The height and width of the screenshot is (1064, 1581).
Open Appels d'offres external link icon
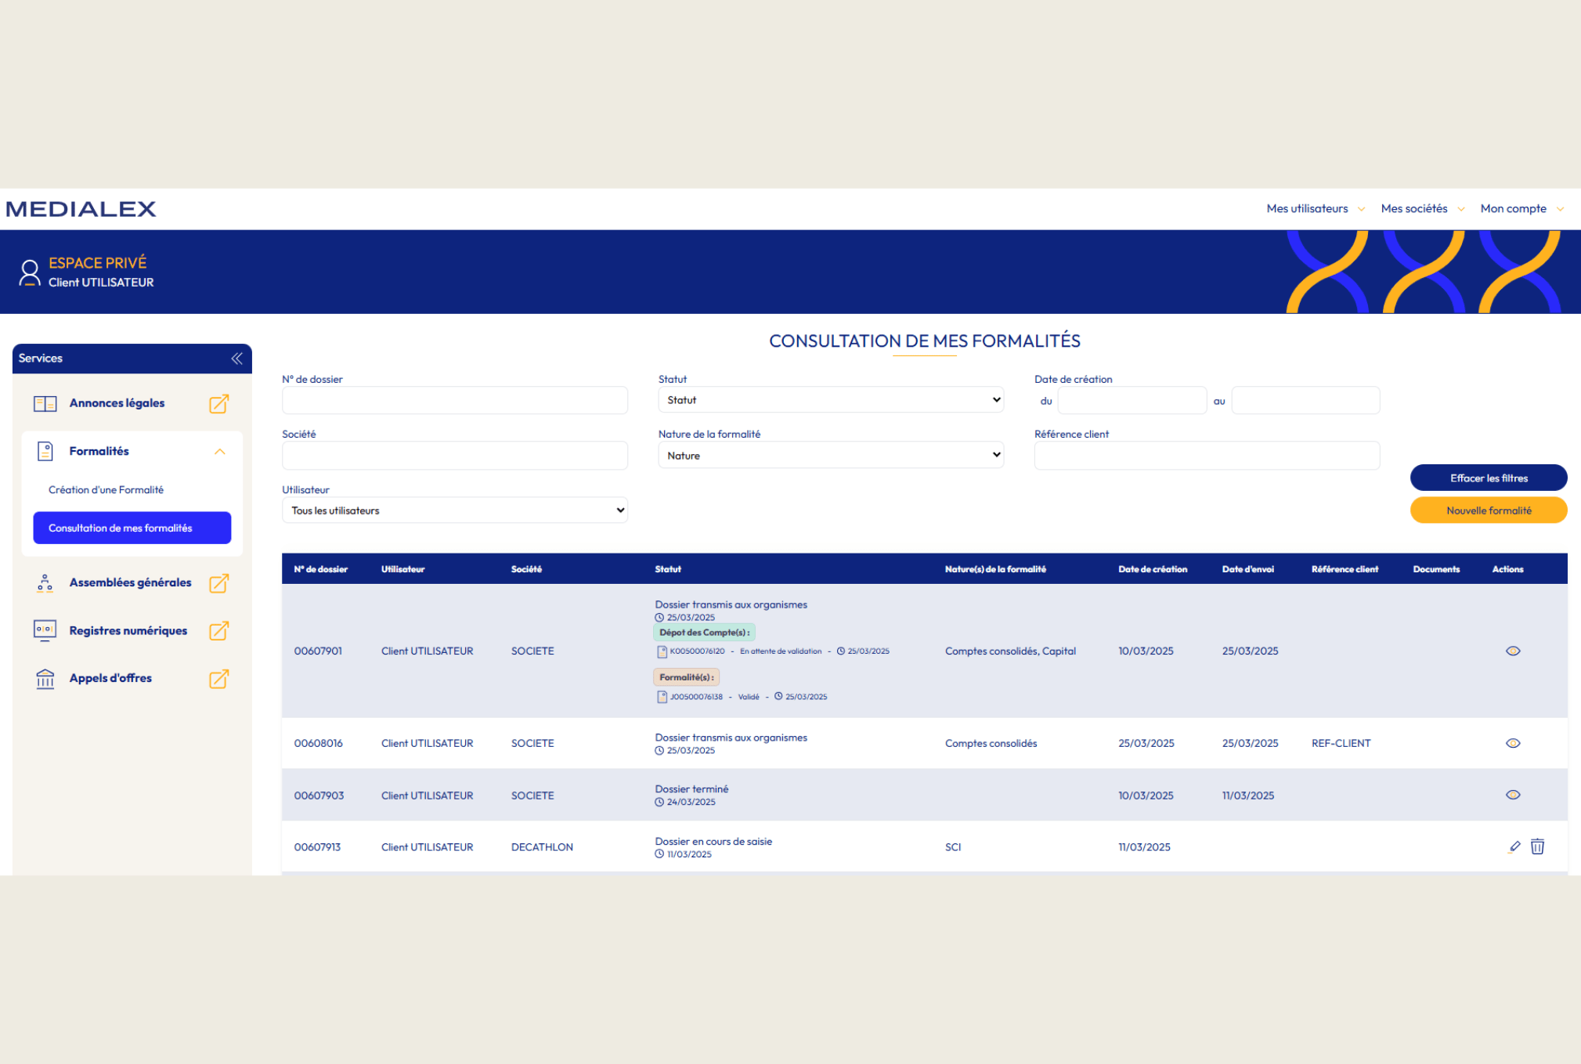218,679
